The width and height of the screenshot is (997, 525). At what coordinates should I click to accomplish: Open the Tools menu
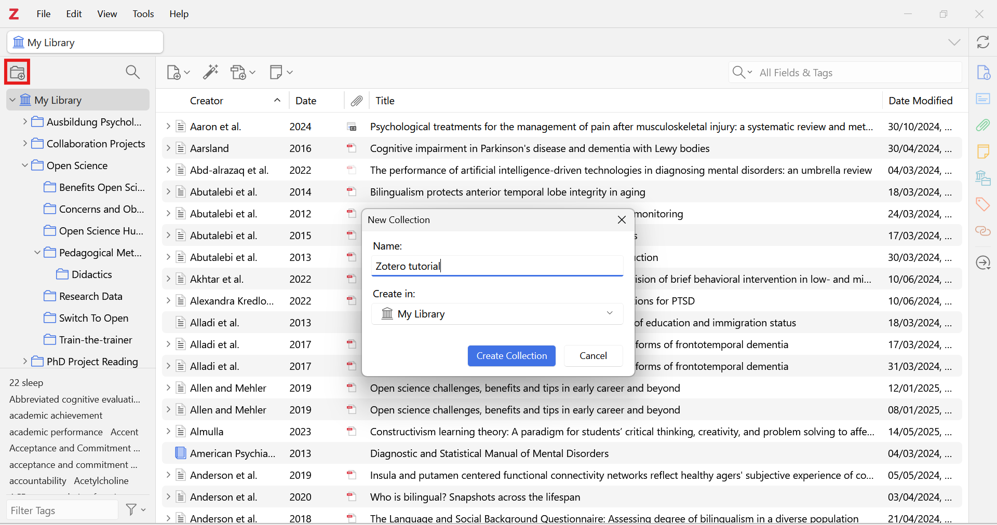pyautogui.click(x=143, y=14)
